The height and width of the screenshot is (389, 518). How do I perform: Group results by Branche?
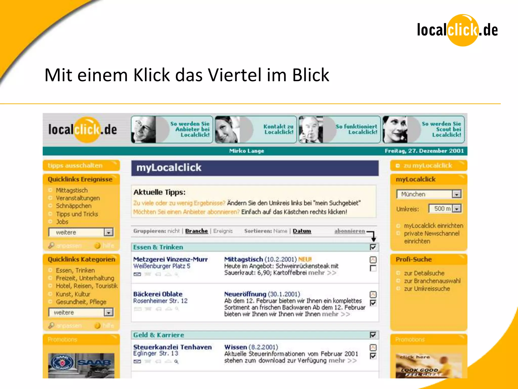[197, 231]
